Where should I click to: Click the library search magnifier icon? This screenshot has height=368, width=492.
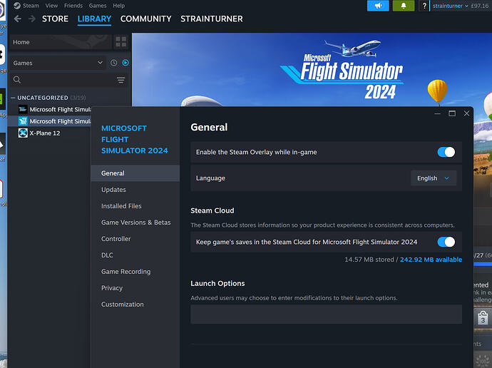point(17,80)
